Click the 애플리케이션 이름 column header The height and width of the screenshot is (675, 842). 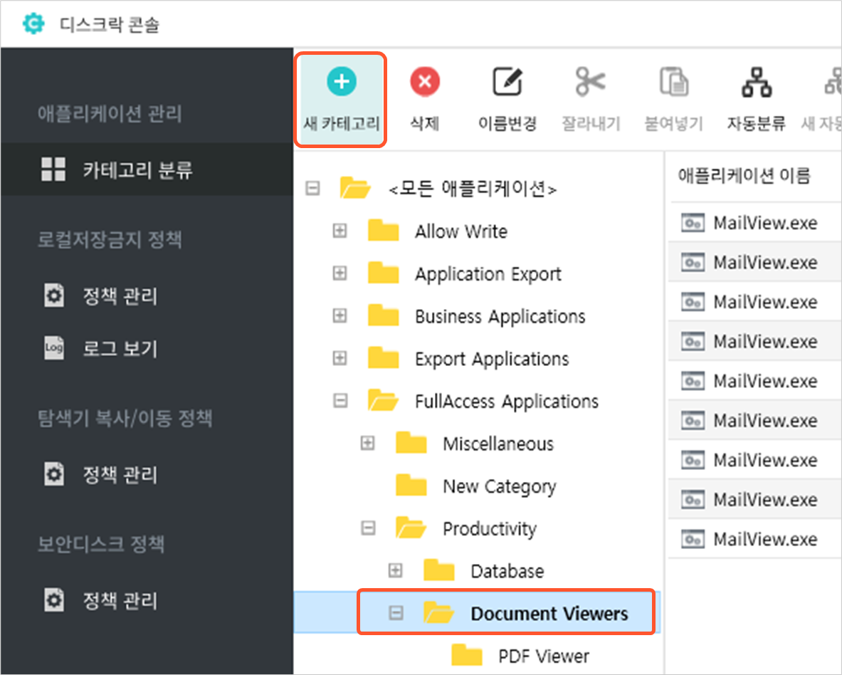[744, 175]
